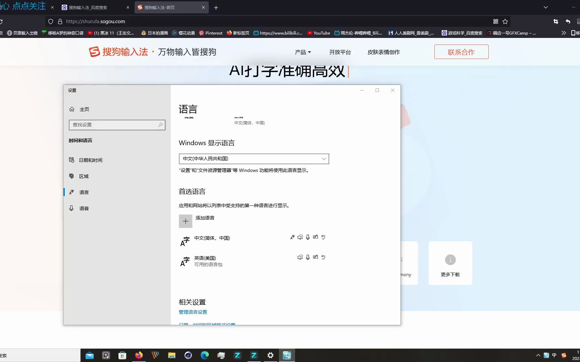Switch to the 搜狗输入法_百度搜索 tab

[88, 7]
